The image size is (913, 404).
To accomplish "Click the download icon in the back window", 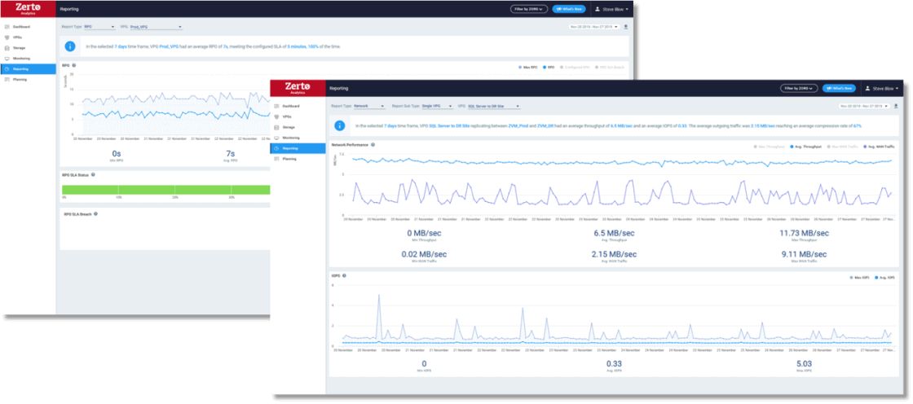I will (626, 27).
